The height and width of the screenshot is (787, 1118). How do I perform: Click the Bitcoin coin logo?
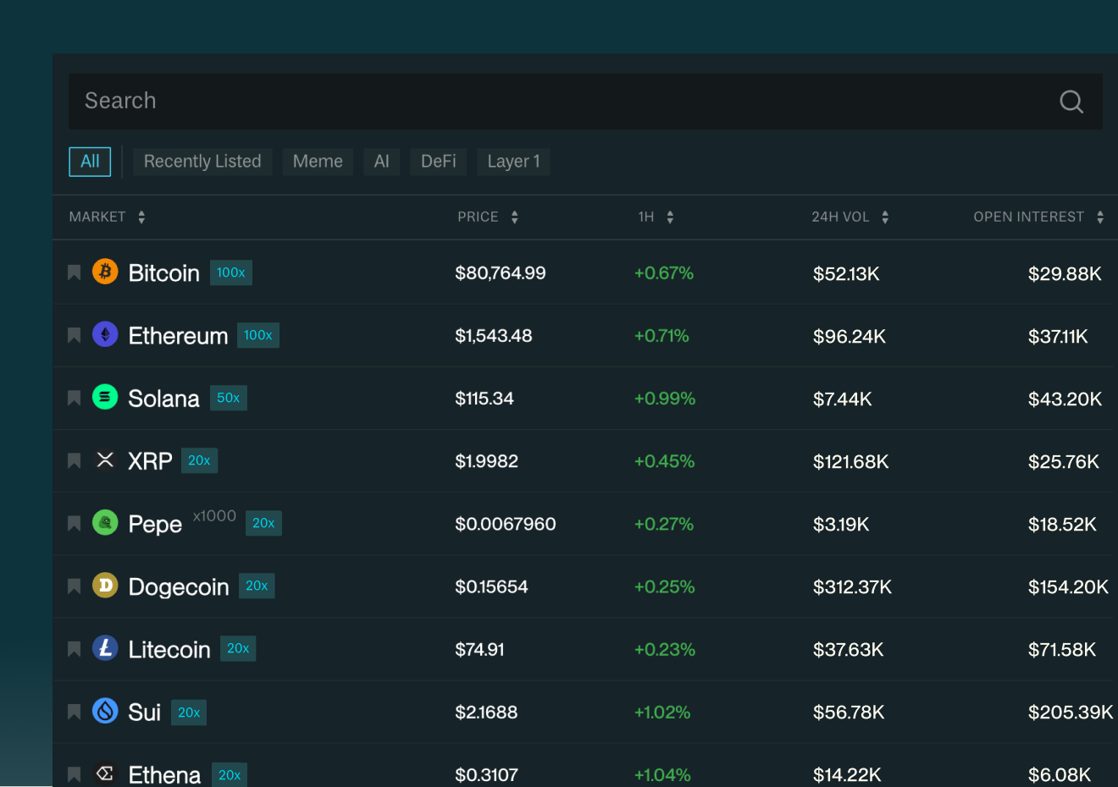105,272
